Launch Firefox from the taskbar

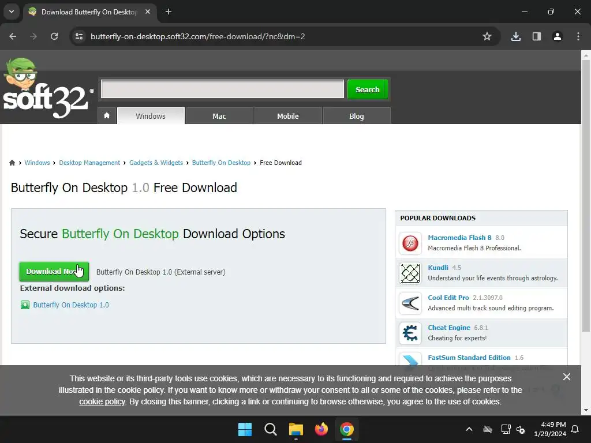(x=321, y=429)
